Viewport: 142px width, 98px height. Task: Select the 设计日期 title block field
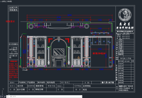[21, 89]
